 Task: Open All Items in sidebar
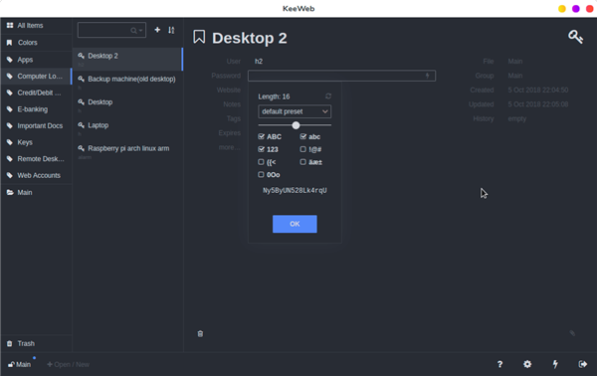[36, 26]
